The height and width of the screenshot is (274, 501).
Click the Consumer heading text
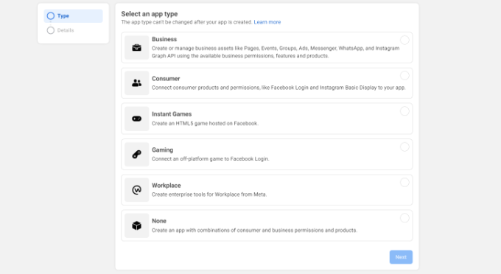pyautogui.click(x=166, y=79)
